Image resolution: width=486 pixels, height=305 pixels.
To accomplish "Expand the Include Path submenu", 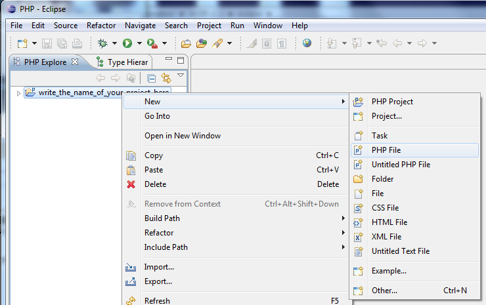I will click(x=236, y=247).
